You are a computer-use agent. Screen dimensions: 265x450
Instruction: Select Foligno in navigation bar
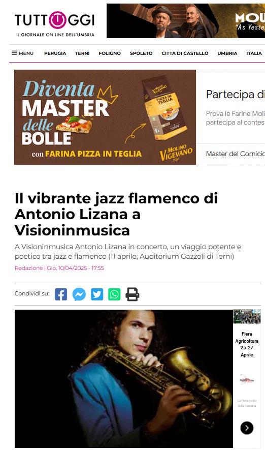pyautogui.click(x=110, y=53)
